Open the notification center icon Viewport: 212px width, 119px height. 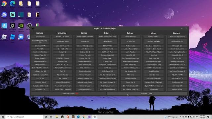point(208,117)
